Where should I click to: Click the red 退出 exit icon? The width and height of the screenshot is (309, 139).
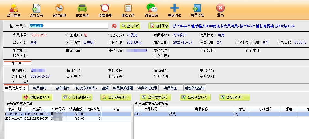coord(220,9)
